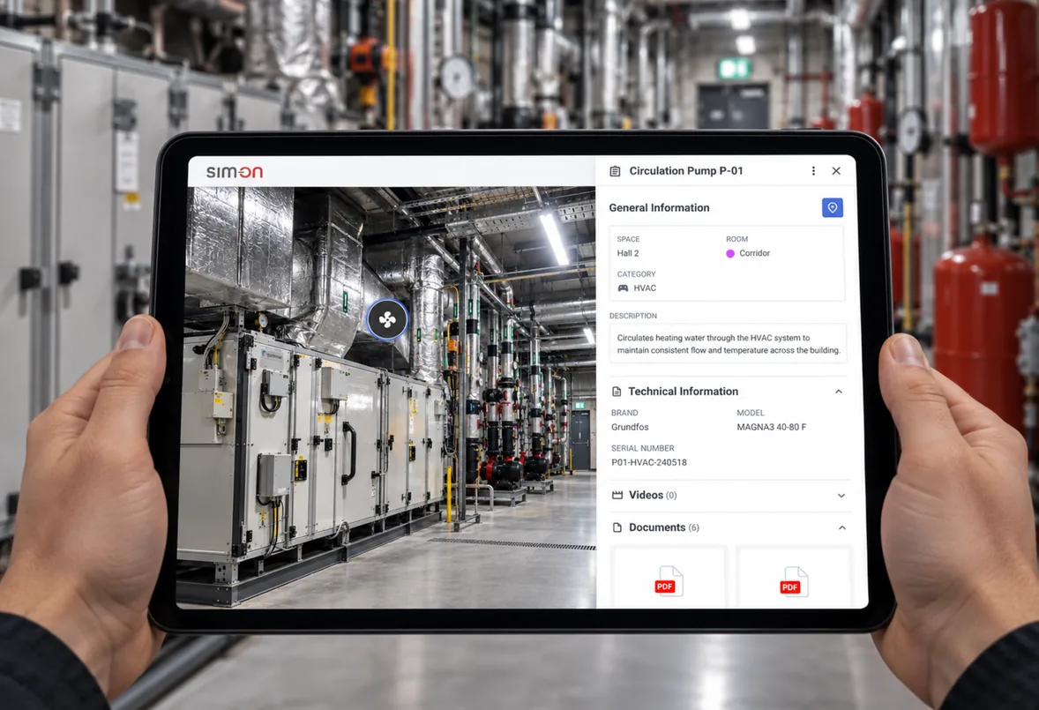Click the 'General Information' heading

660,208
